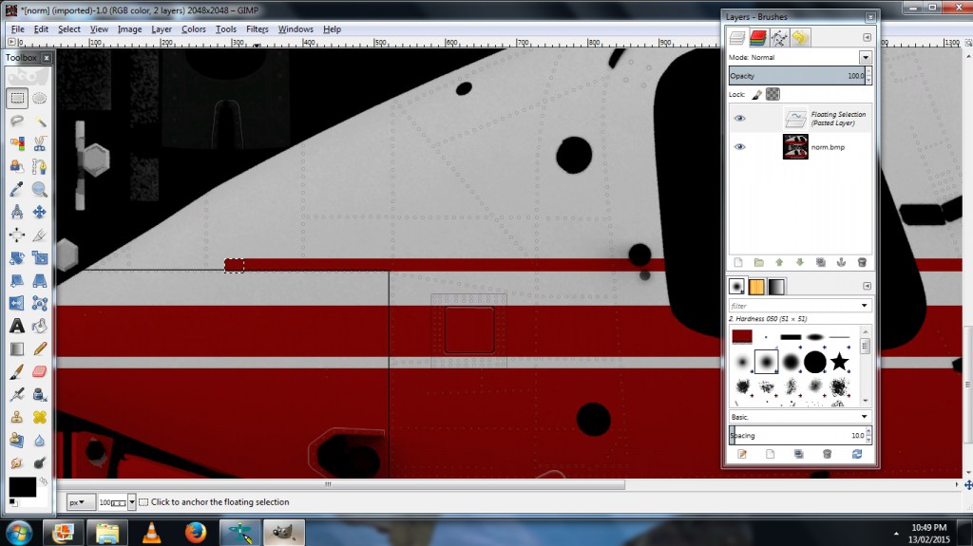Toggle visibility of norm.bmp layer

point(740,147)
